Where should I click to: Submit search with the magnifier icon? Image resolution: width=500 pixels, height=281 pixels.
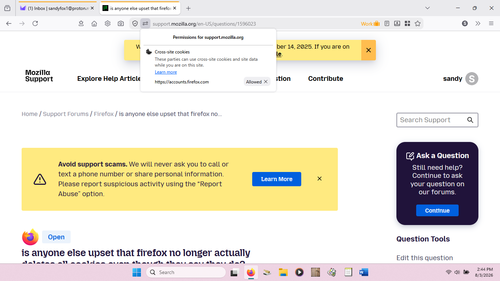point(470,120)
